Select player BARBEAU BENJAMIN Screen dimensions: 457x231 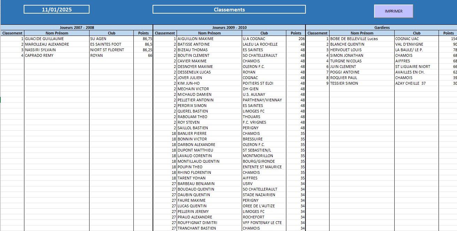(x=209, y=184)
